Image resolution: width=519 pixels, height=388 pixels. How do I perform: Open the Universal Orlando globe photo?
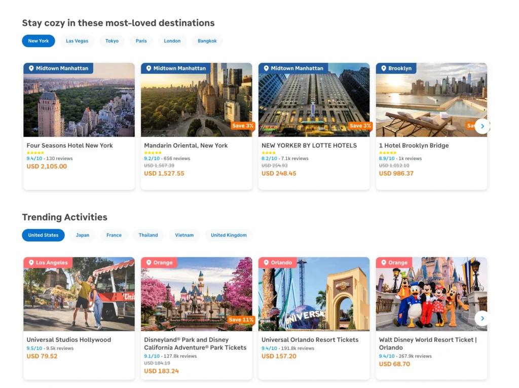[x=314, y=294]
